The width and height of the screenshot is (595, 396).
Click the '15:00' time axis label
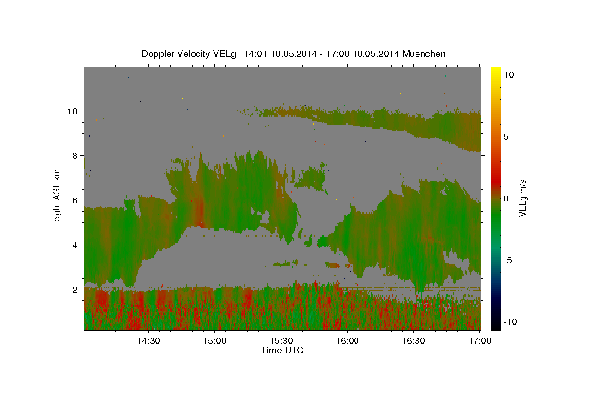pos(215,341)
